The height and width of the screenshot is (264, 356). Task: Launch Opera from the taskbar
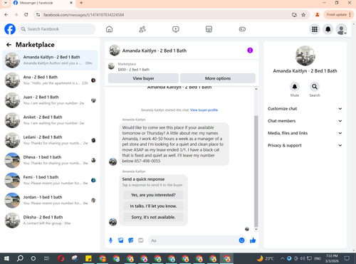61,258
